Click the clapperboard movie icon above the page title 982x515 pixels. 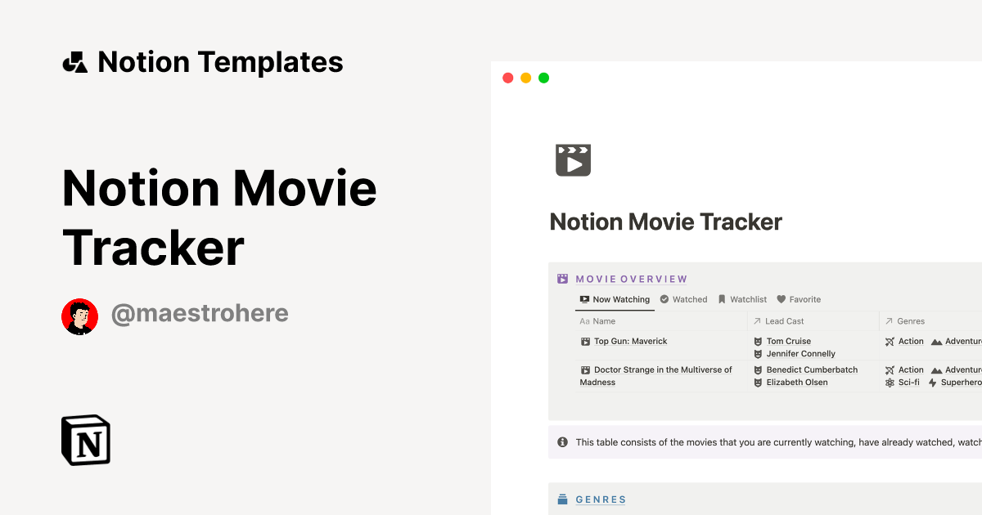coord(574,159)
